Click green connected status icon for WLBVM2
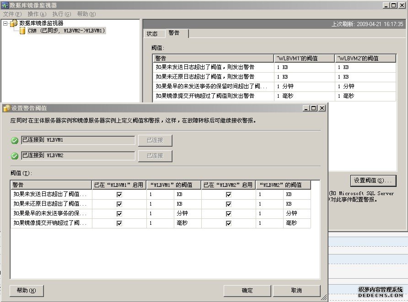Screen dimensions: 408x302 tap(15, 156)
